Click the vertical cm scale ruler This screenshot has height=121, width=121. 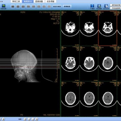point(57,64)
